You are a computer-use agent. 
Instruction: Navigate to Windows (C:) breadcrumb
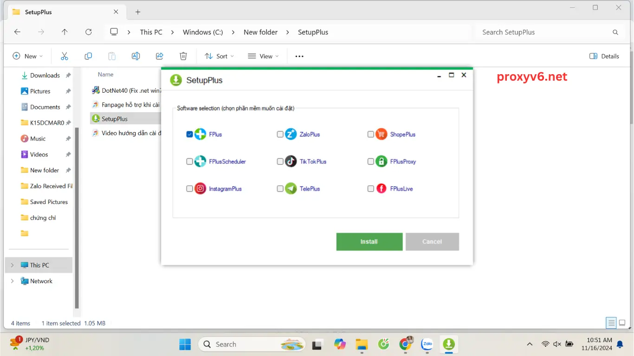point(203,32)
